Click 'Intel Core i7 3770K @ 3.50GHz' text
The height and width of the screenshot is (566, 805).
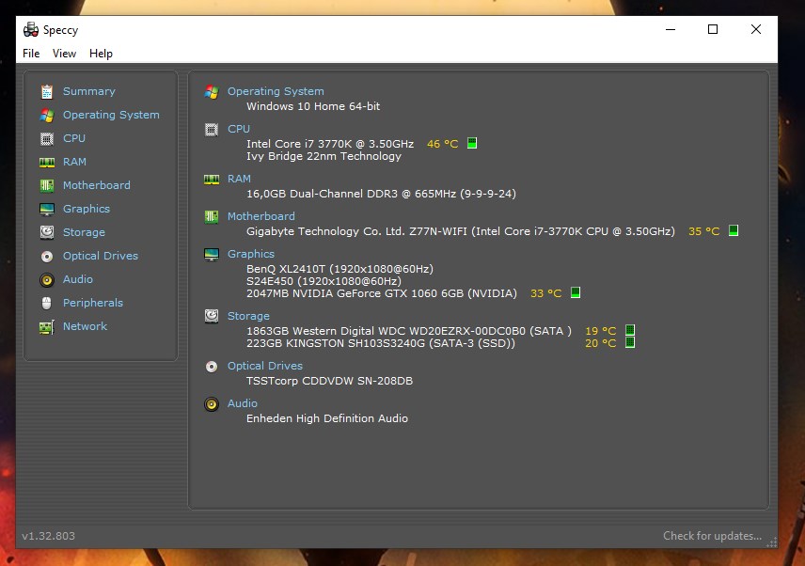click(x=330, y=144)
